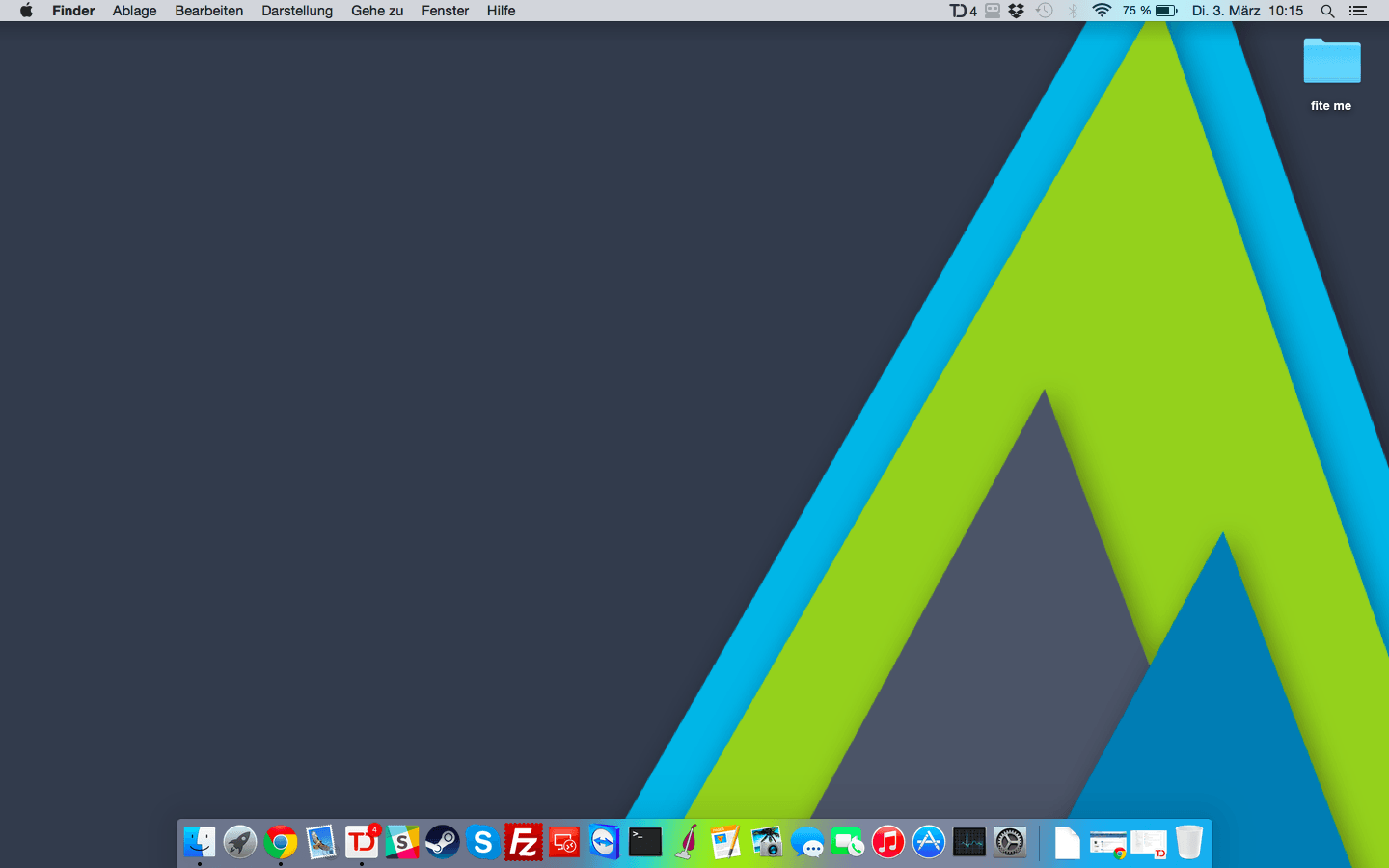Open the Ablage menu
The height and width of the screenshot is (868, 1389).
coord(134,11)
